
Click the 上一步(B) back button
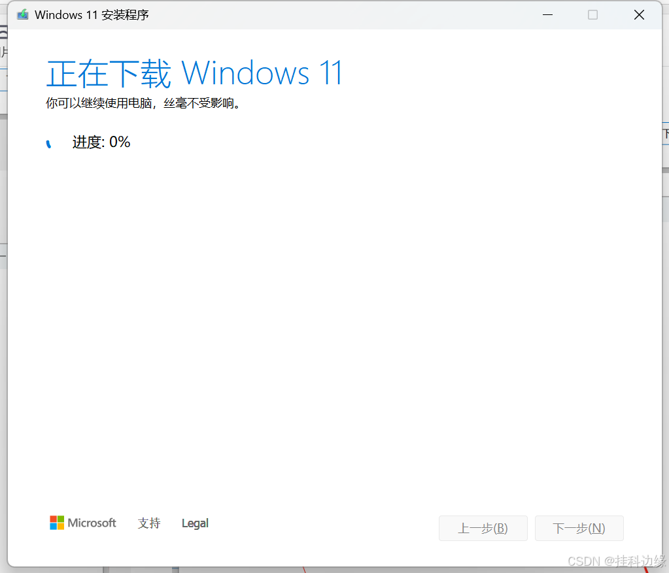[483, 528]
